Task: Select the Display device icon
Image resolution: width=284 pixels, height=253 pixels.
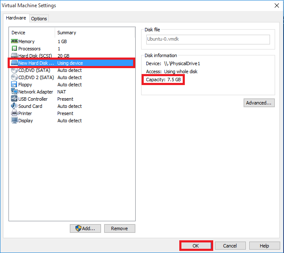Action: 14,121
